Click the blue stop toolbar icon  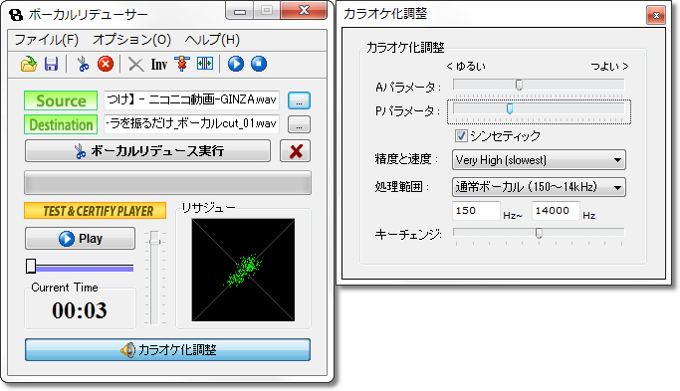259,64
